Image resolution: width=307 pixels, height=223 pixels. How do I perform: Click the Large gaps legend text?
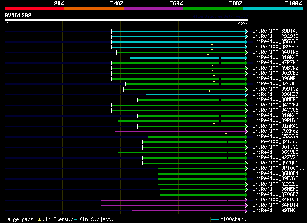[x=20, y=220]
